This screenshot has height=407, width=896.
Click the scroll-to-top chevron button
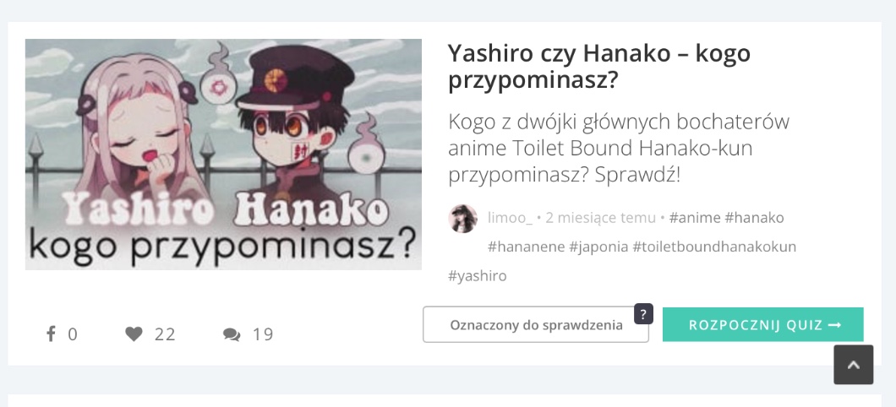pos(853,364)
